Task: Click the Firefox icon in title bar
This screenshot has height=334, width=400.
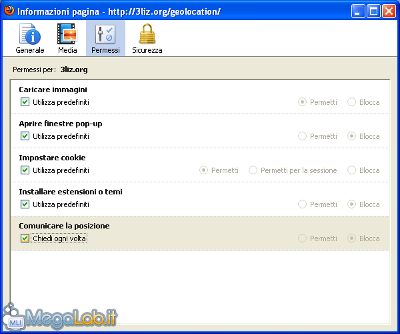Action: coord(9,11)
